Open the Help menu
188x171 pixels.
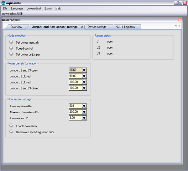58,8
